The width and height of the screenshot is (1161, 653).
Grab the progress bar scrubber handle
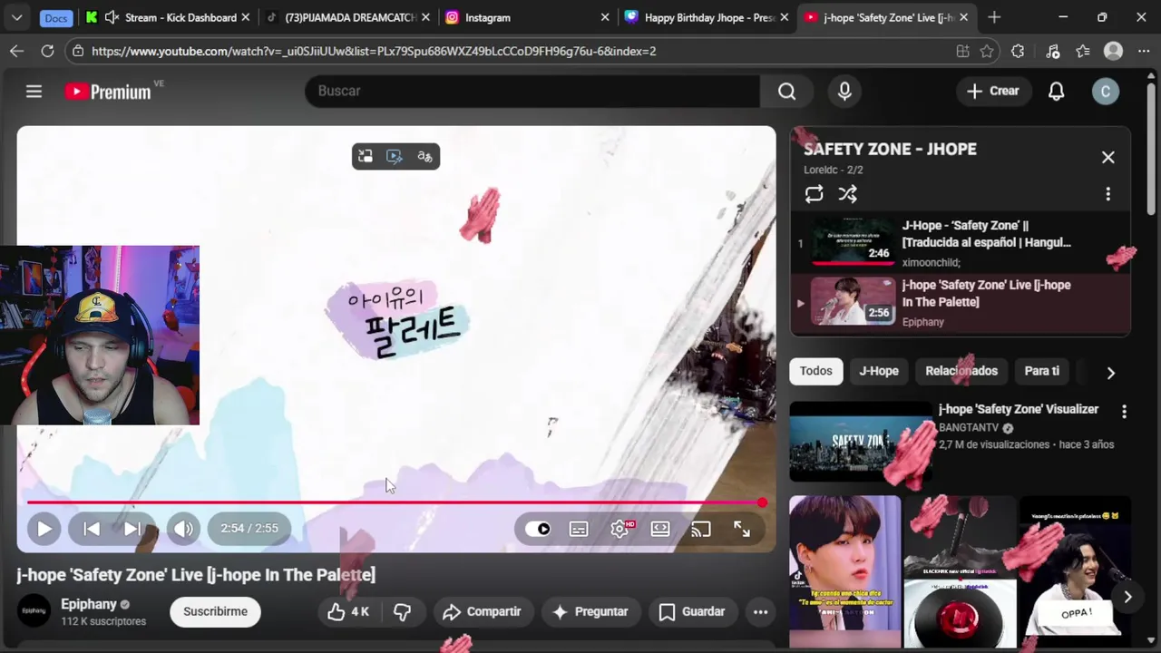pyautogui.click(x=762, y=502)
